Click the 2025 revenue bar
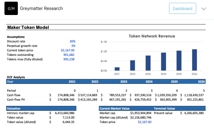 179,61
